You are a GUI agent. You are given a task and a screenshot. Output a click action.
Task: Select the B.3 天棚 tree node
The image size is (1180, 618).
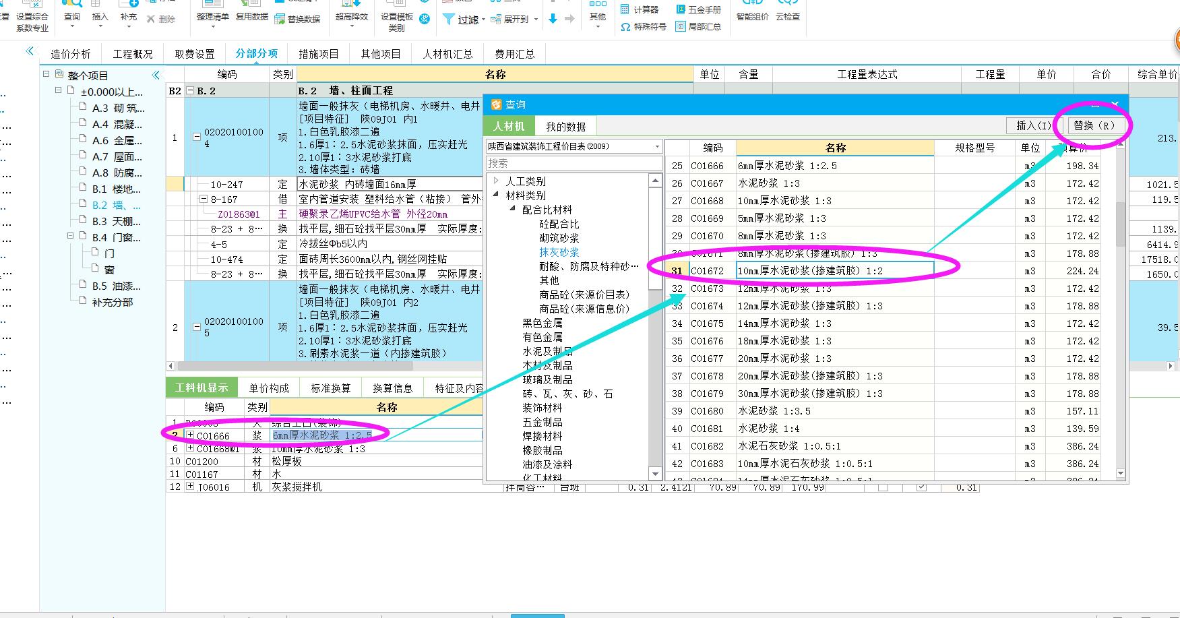117,221
